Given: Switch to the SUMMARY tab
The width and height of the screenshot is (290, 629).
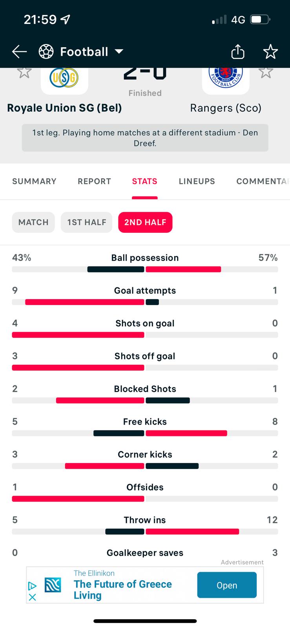Looking at the screenshot, I should pos(34,181).
